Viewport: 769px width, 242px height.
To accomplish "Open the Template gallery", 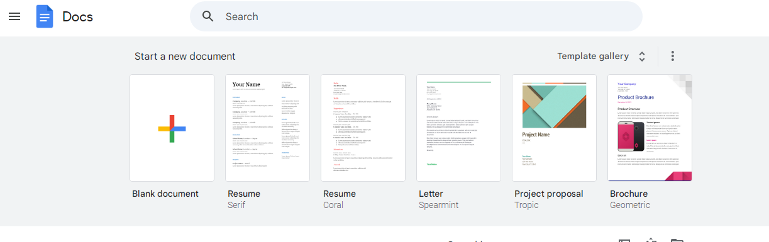I will pos(593,56).
